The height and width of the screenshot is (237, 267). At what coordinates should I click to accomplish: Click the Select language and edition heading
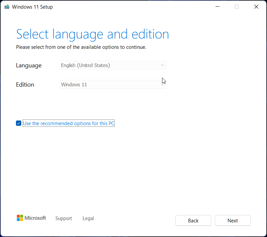coord(92,34)
